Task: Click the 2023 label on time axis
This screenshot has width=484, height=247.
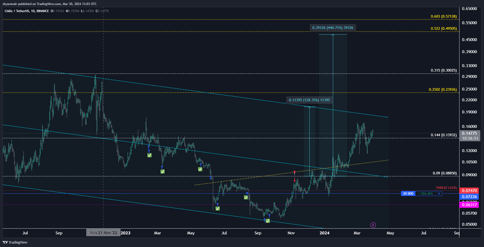Action: coord(126,233)
